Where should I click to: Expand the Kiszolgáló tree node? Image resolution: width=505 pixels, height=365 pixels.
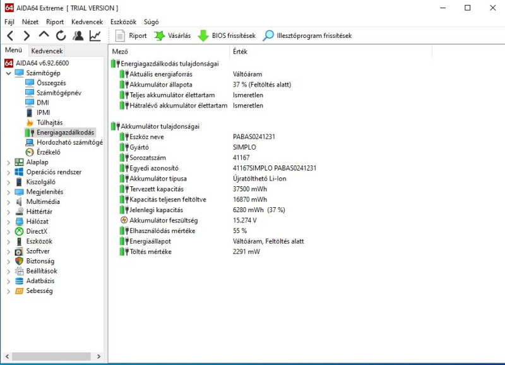click(8, 182)
